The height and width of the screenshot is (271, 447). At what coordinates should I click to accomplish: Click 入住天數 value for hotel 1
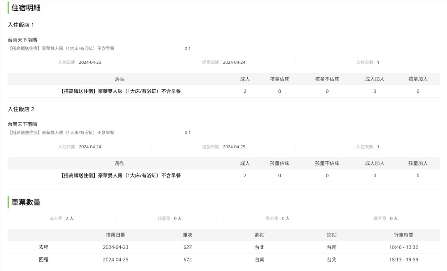point(378,63)
